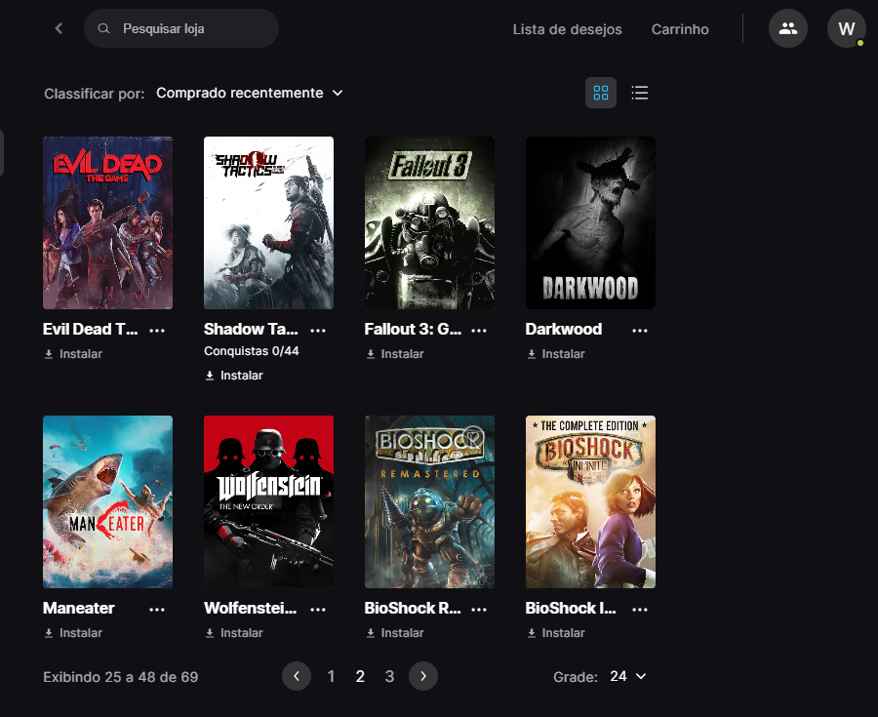Open the friends icon in header

[x=788, y=29]
